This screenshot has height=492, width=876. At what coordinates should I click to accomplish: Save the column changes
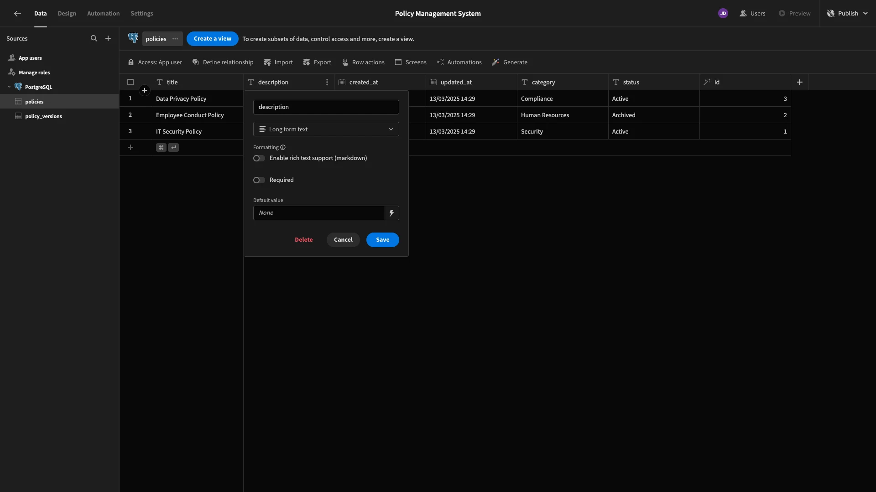coord(383,240)
